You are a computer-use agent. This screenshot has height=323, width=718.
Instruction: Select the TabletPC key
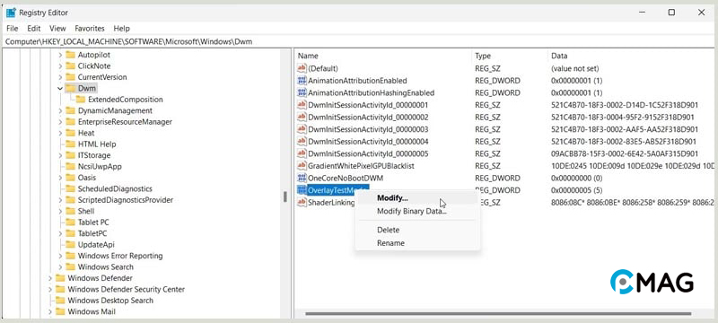(x=92, y=233)
